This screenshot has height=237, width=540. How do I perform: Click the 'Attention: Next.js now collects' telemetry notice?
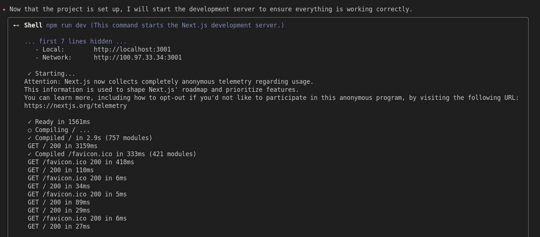(169, 82)
